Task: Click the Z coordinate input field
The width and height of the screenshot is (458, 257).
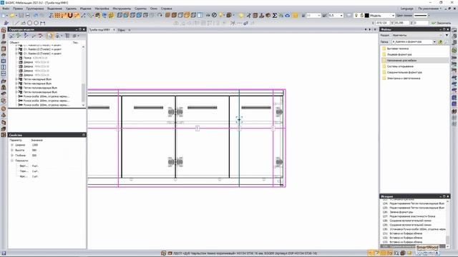Action: point(421,23)
